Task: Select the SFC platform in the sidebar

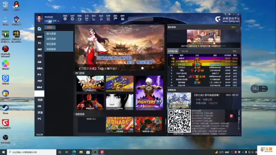Action: pos(40,56)
